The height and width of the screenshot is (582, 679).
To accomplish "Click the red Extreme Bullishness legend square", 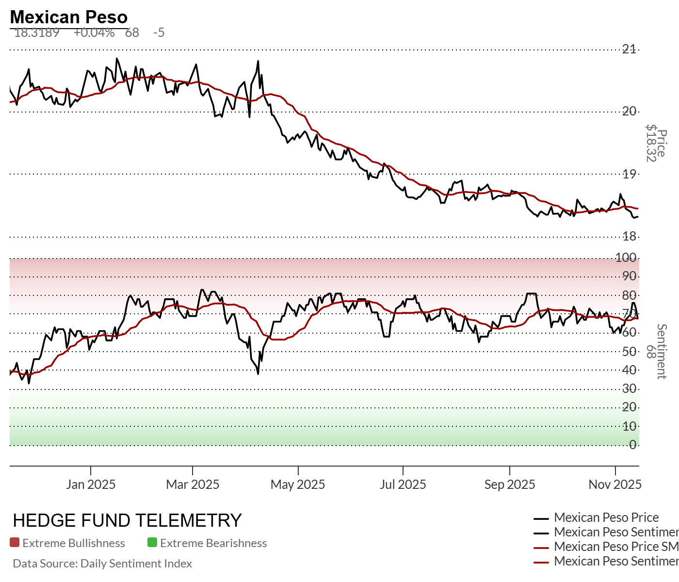I will 15,543.
